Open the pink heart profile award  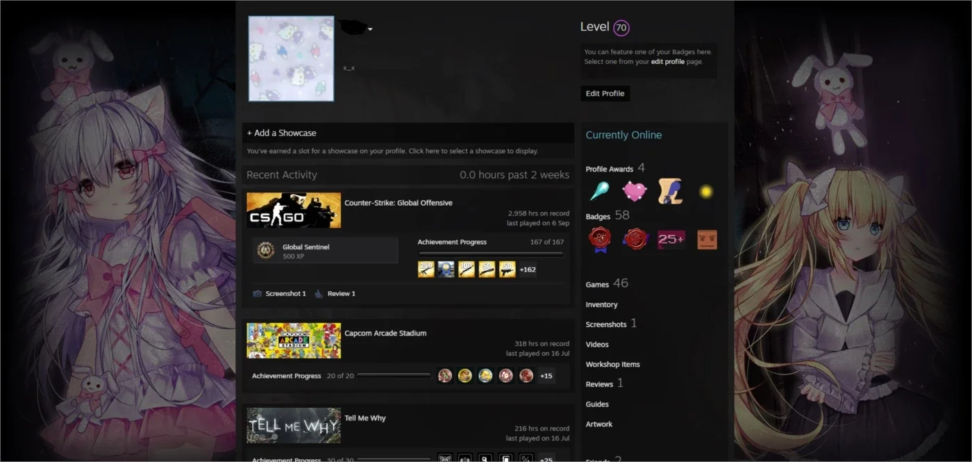click(x=634, y=191)
